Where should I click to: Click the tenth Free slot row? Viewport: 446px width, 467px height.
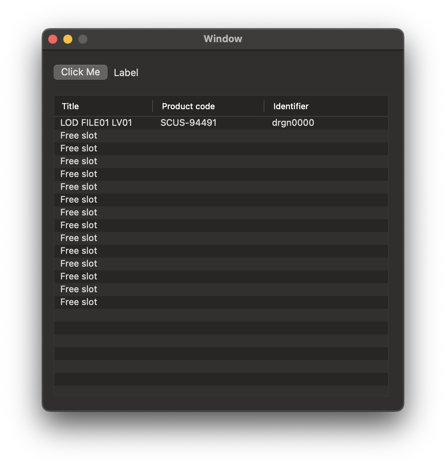click(x=78, y=250)
